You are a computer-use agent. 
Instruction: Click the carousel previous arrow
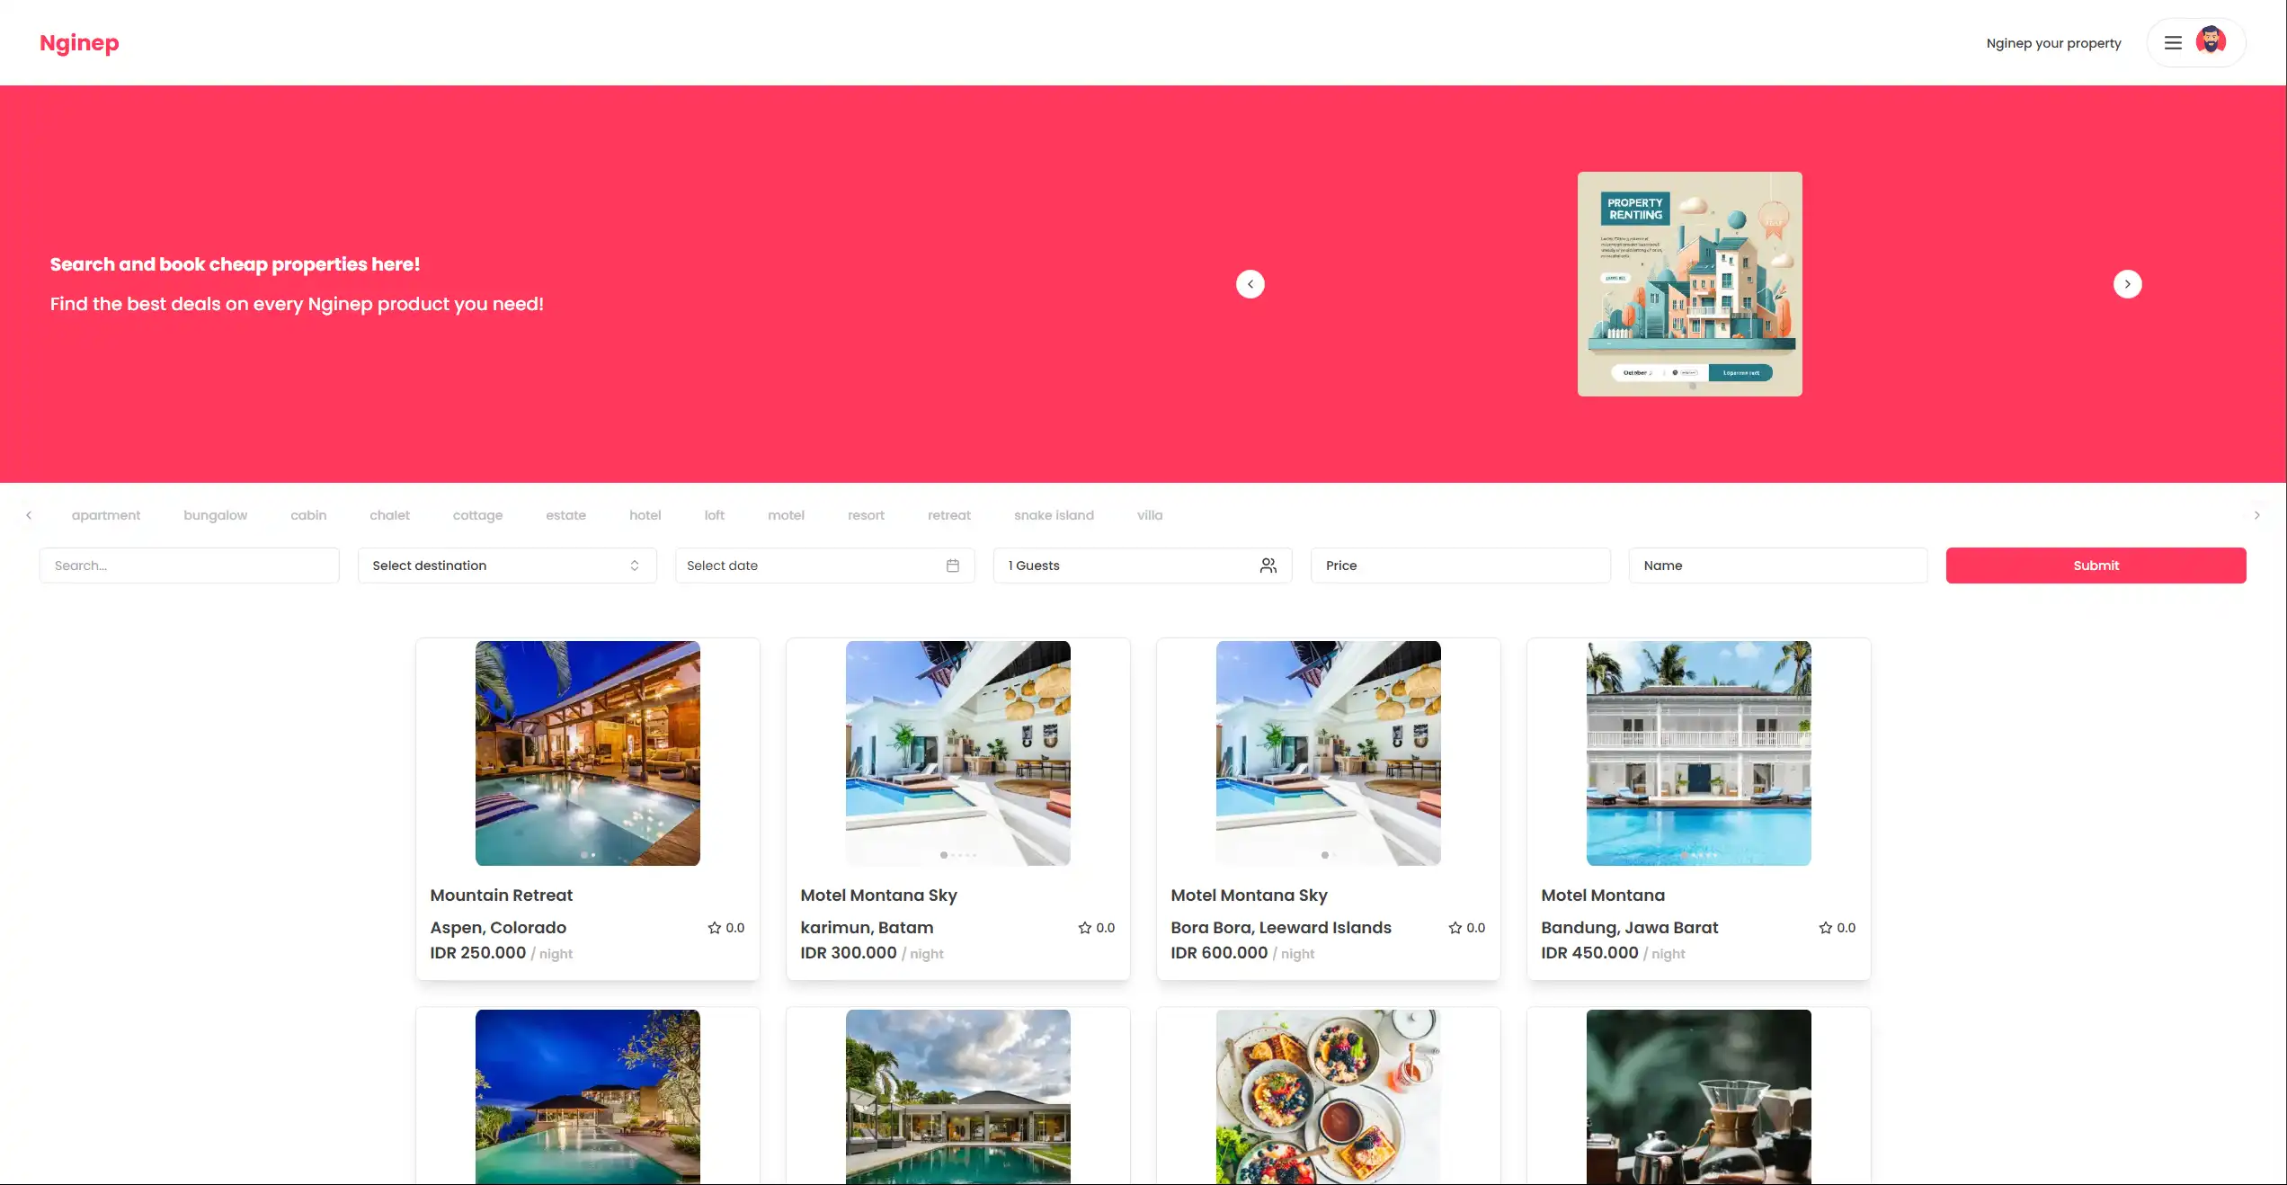coord(1250,284)
